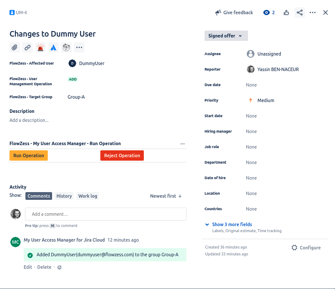Click the chevron beside Show 3 more fields
335x289 pixels.
207,224
